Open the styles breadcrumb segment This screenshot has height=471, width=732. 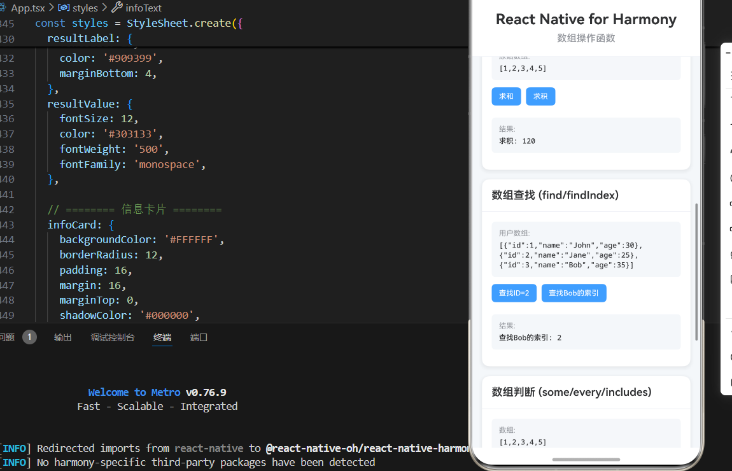point(78,8)
